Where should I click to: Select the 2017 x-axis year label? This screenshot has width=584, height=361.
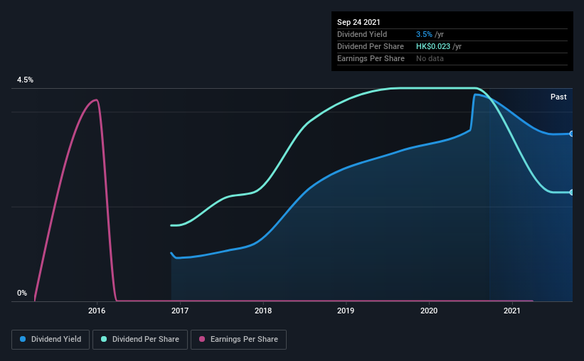pos(180,311)
